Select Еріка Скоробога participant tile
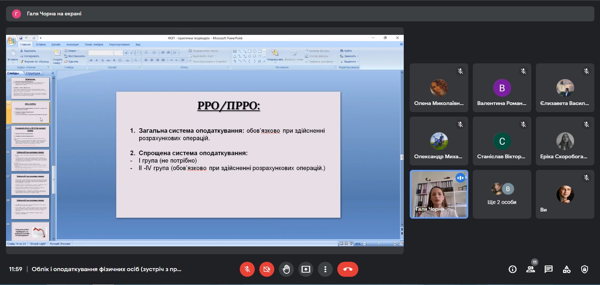 coord(565,141)
